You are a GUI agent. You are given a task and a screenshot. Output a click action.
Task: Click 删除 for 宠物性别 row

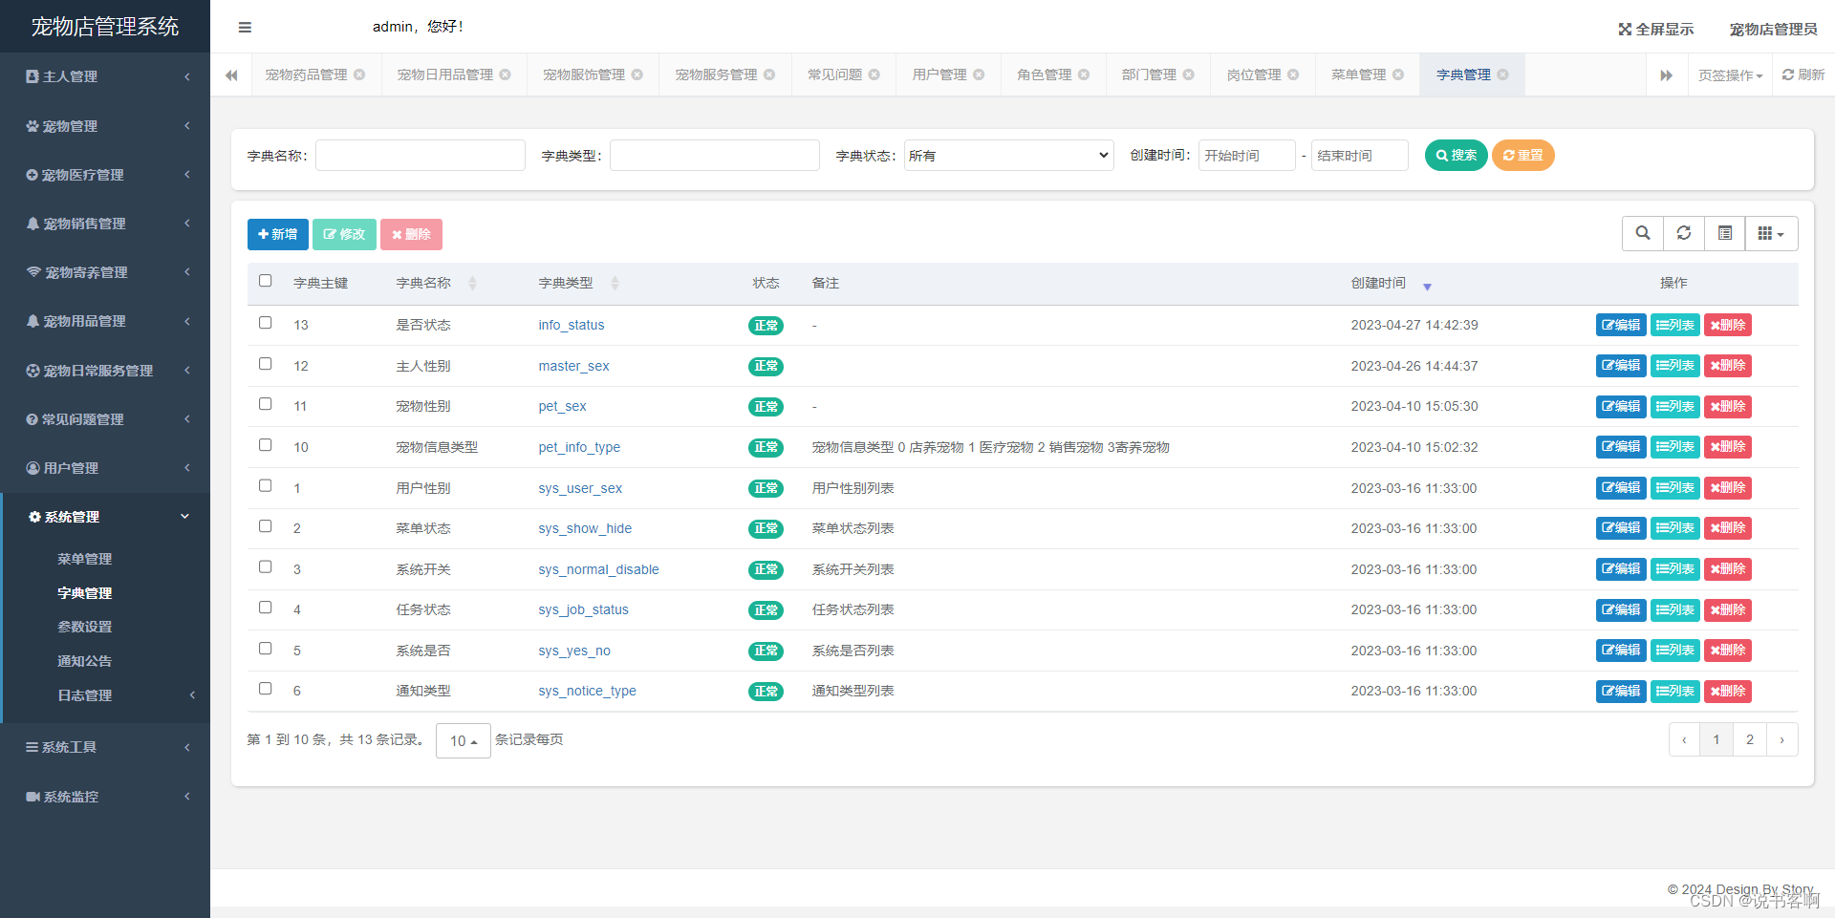pyautogui.click(x=1728, y=406)
